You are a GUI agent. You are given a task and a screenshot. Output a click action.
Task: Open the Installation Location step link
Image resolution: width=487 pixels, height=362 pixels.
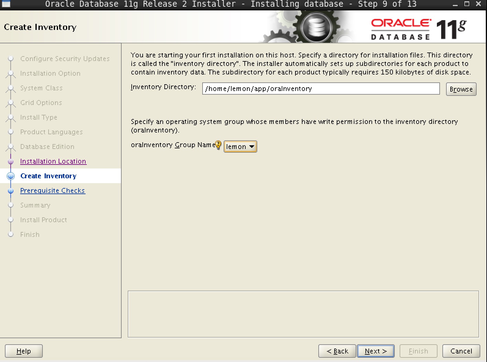pos(53,161)
